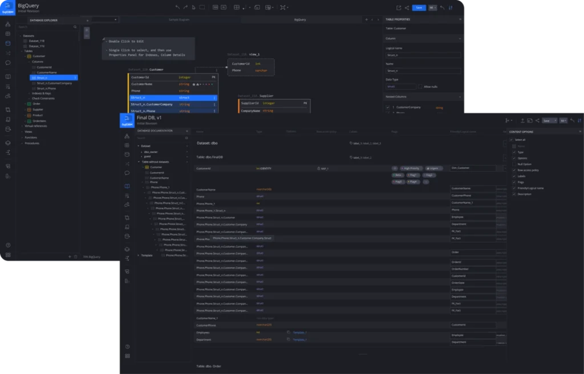Click the undo arrow in diagram toolbar
The image size is (584, 374).
pyautogui.click(x=177, y=7)
